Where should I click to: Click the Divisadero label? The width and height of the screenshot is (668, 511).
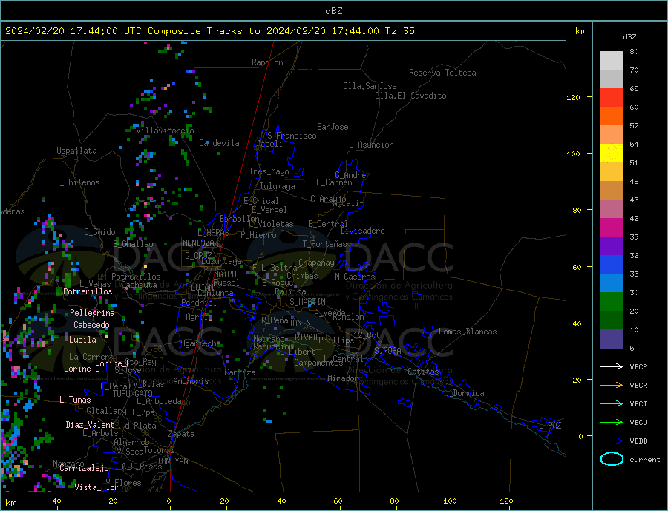(362, 231)
